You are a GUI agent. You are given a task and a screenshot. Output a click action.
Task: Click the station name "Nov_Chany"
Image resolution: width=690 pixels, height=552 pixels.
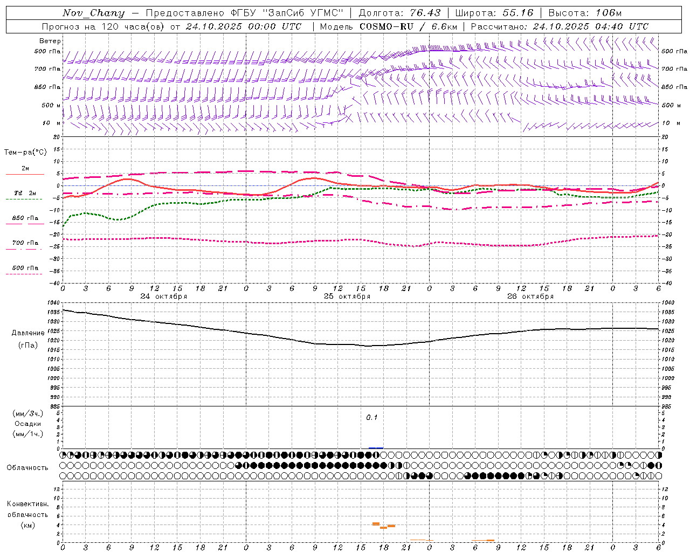click(x=93, y=13)
